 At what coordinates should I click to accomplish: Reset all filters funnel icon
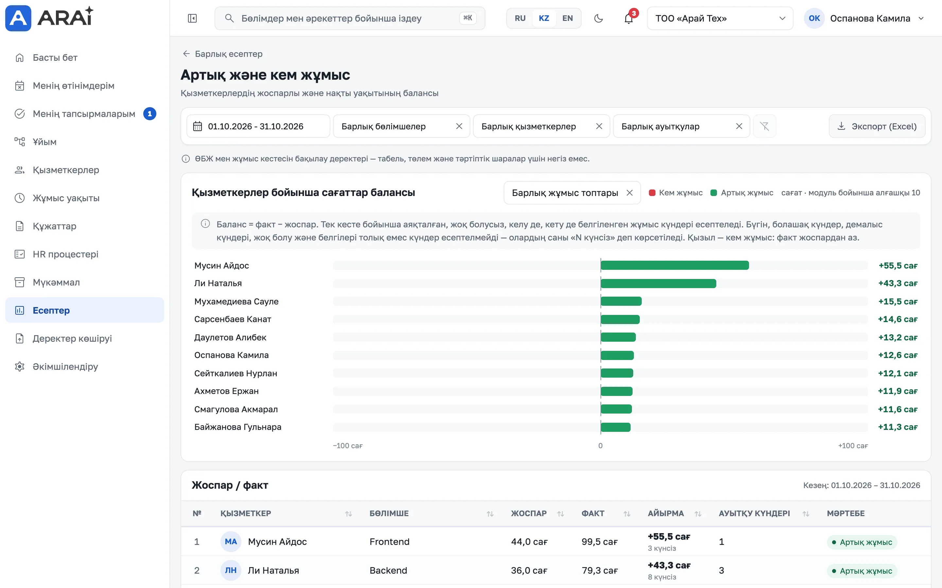pyautogui.click(x=764, y=126)
